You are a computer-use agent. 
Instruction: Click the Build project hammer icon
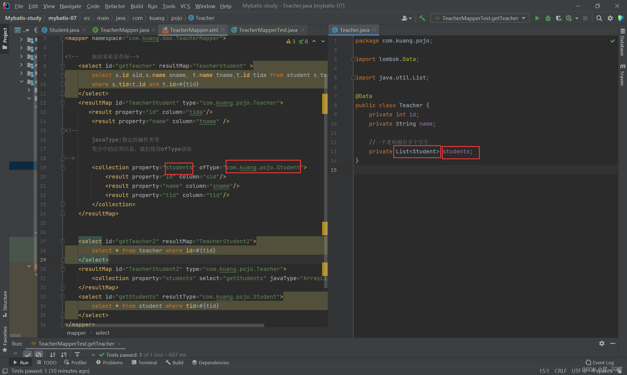[422, 18]
